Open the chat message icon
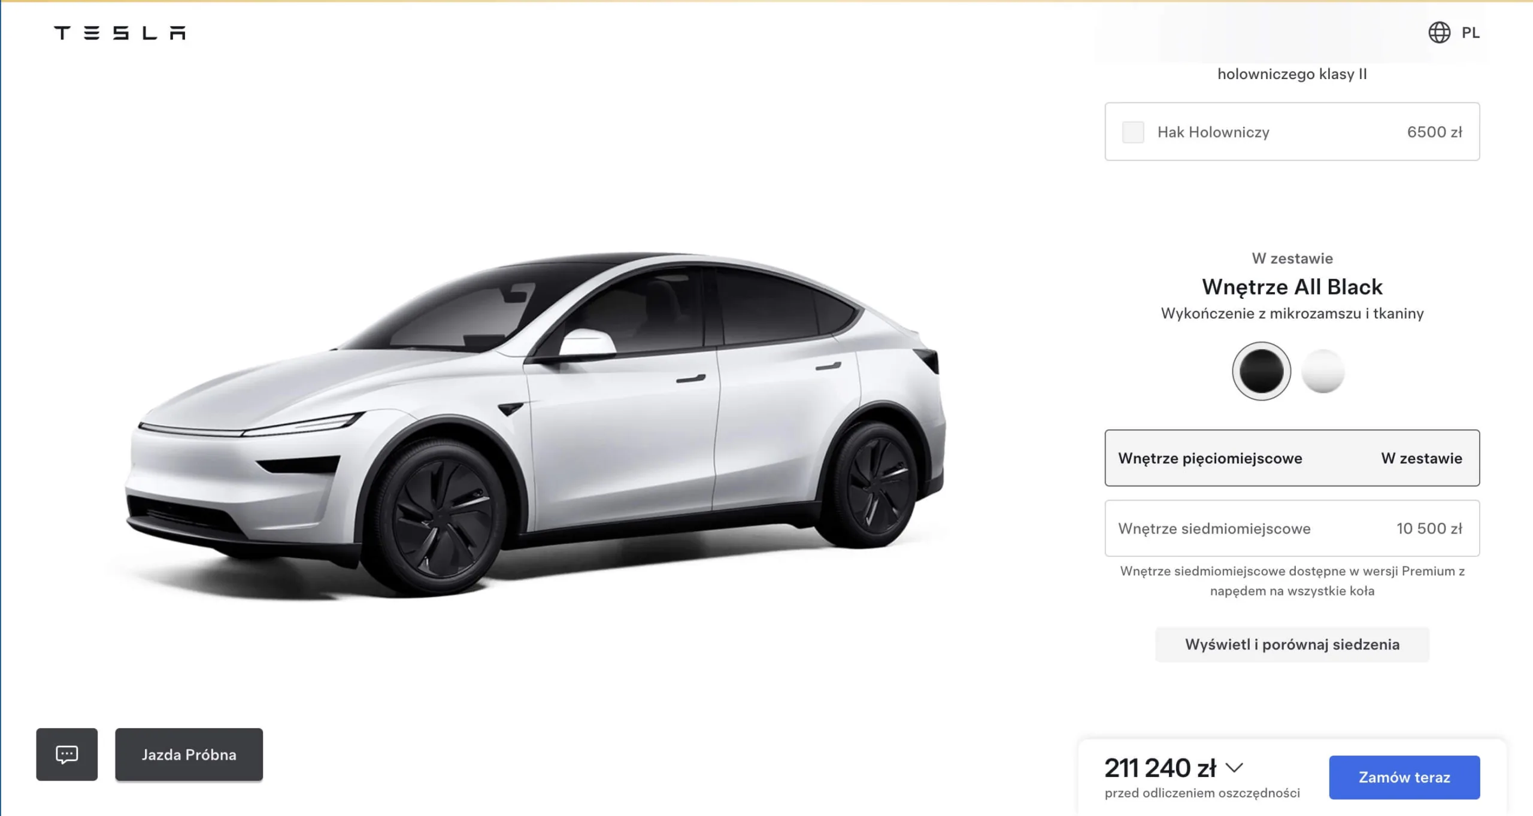The width and height of the screenshot is (1533, 816). 66,754
